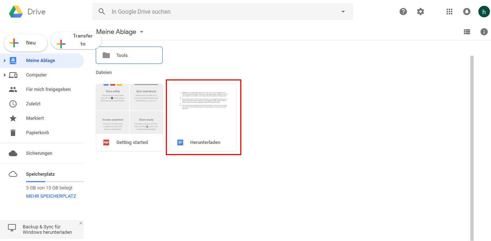Click the storage usage progress bar

coord(55,181)
